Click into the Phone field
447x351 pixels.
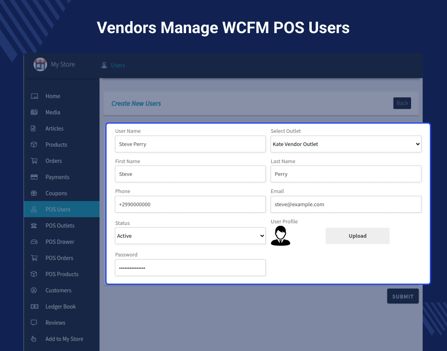[x=190, y=204]
